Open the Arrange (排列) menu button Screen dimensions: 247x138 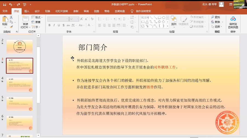(174, 22)
